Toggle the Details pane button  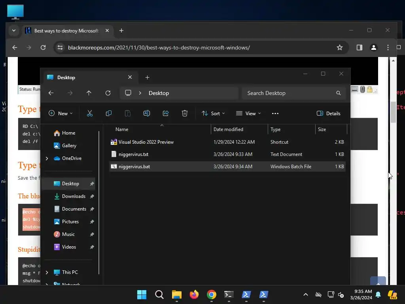click(329, 114)
